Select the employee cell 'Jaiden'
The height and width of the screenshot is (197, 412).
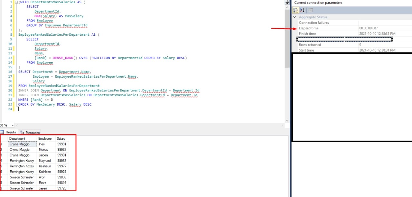[x=46, y=155]
